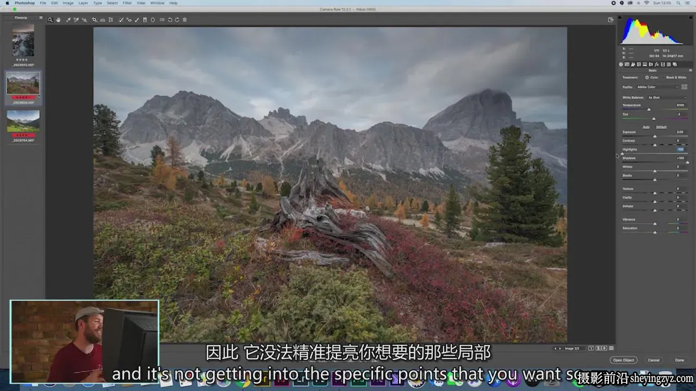The width and height of the screenshot is (696, 391).
Task: Click the Temperature slider handle
Action: tap(649, 110)
